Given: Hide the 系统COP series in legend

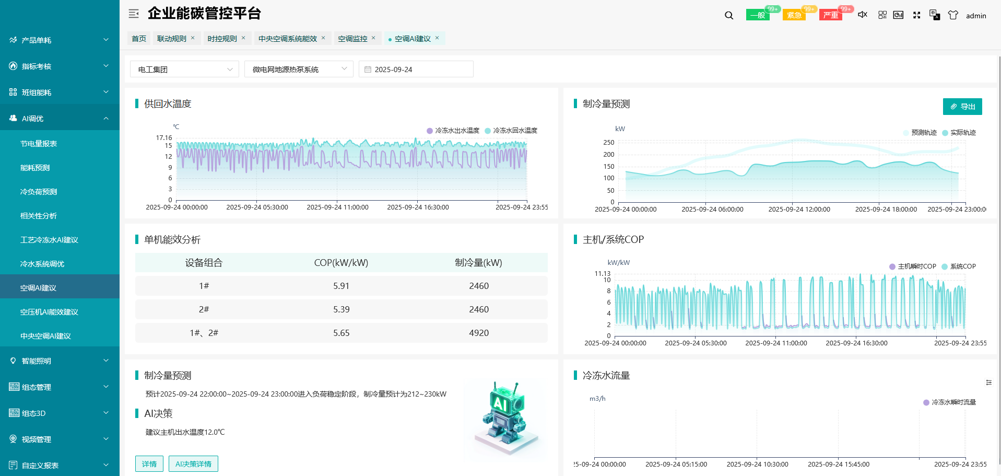Looking at the screenshot, I should coord(959,266).
